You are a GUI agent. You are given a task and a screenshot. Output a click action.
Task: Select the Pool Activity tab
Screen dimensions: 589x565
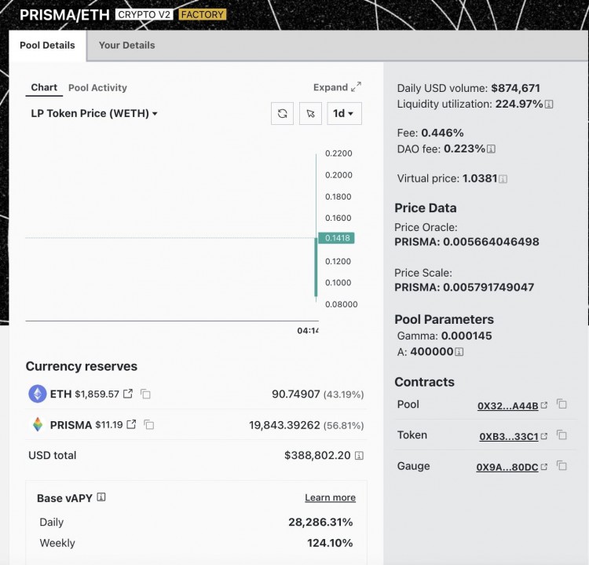97,88
